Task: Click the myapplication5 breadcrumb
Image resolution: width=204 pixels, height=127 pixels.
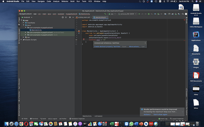Action: (72, 14)
